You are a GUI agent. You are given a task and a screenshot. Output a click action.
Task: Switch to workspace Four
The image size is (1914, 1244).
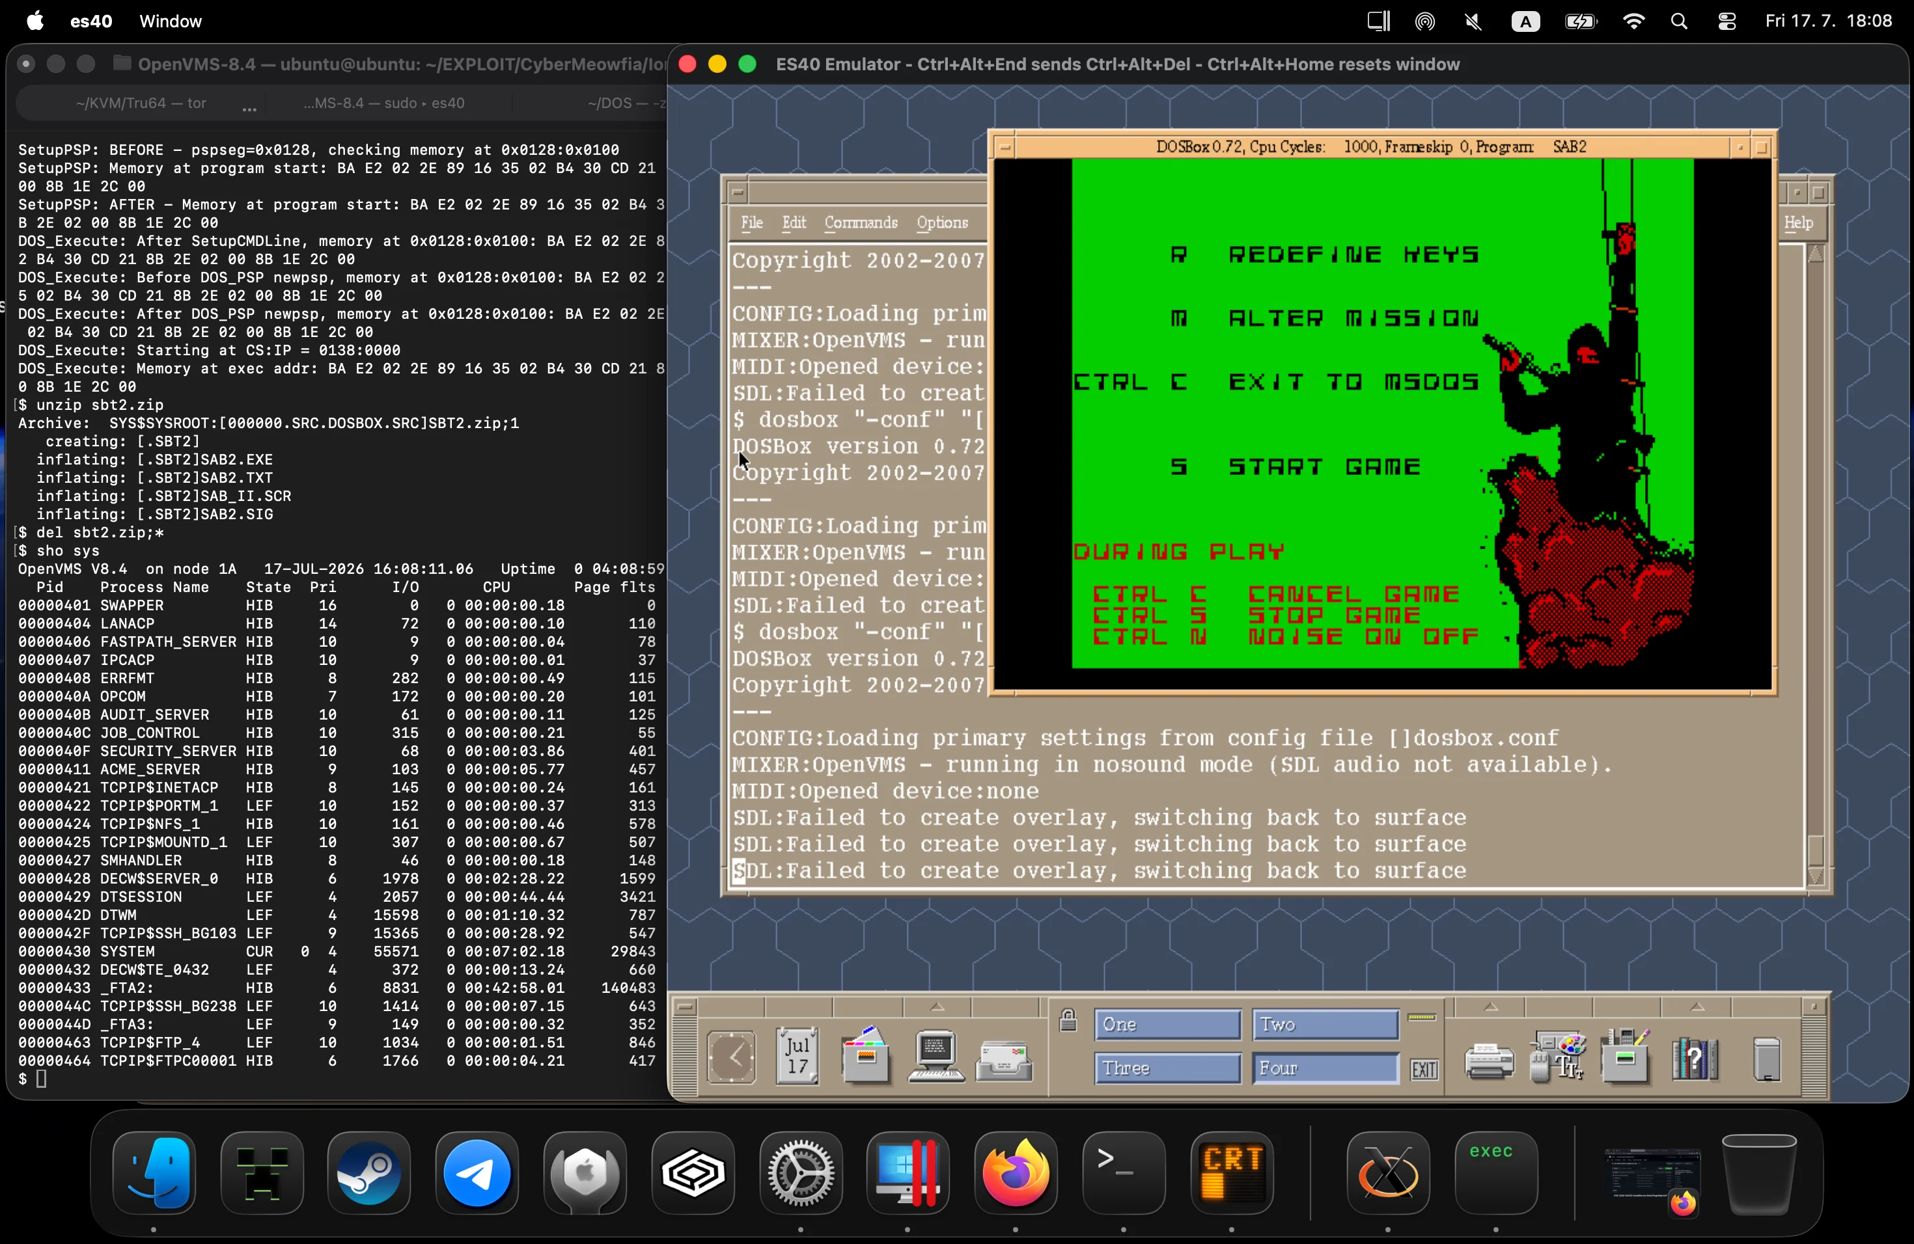(1325, 1068)
